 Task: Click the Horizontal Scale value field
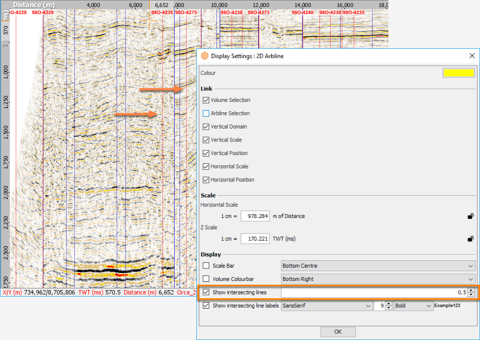pos(255,216)
